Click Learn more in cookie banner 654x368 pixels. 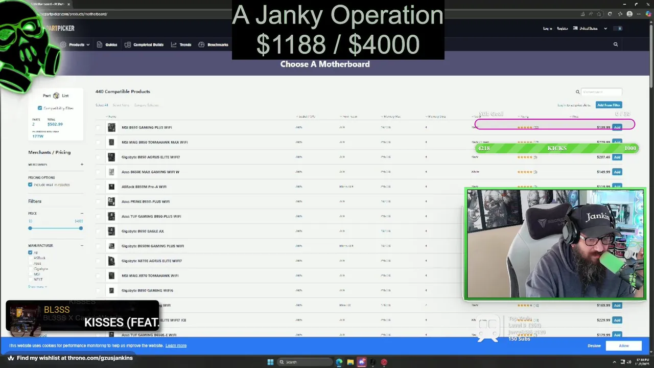tap(176, 346)
